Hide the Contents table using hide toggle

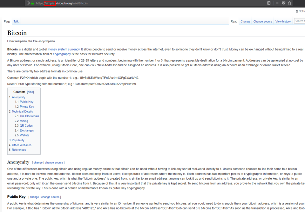click(x=30, y=92)
